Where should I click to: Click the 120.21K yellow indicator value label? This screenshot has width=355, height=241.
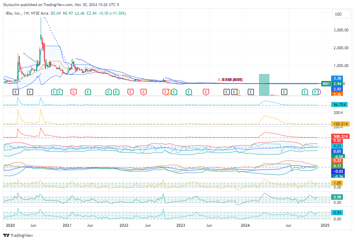(x=340, y=124)
